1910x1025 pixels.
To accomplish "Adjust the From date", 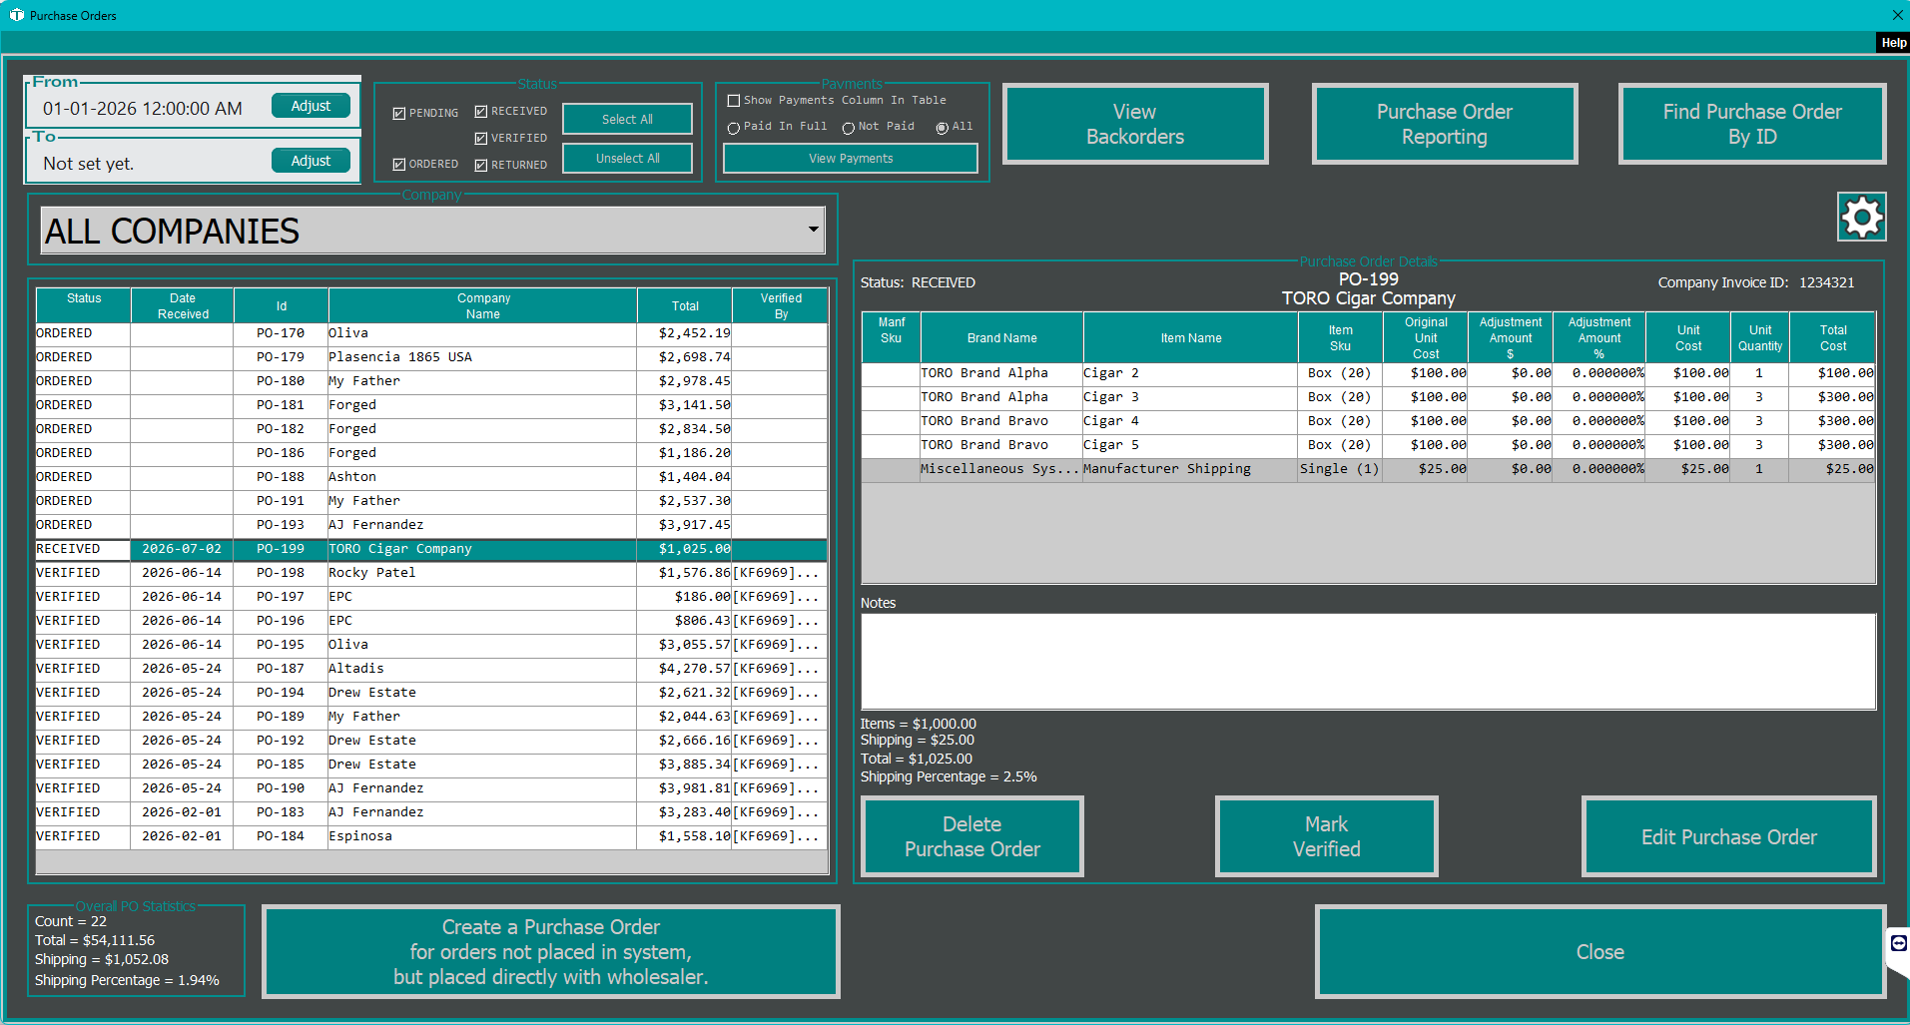I will [311, 106].
